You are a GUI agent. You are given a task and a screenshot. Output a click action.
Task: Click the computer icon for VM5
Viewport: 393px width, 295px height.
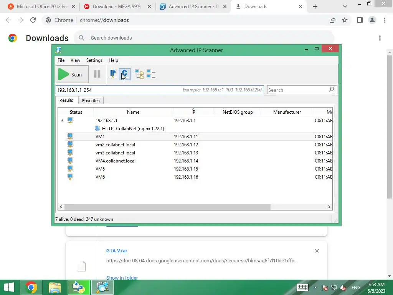tap(70, 168)
